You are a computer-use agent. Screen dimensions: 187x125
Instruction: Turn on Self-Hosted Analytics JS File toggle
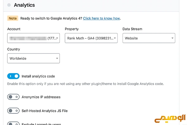(x=13, y=111)
